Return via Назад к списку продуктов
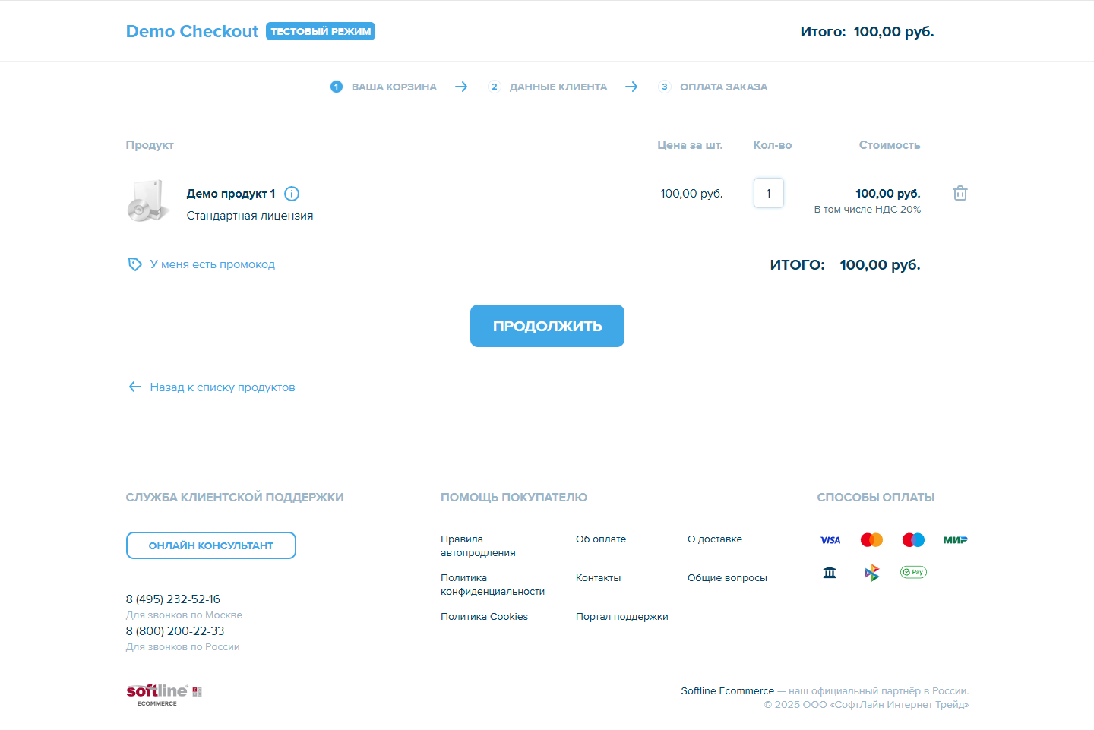This screenshot has height=730, width=1094. [222, 387]
